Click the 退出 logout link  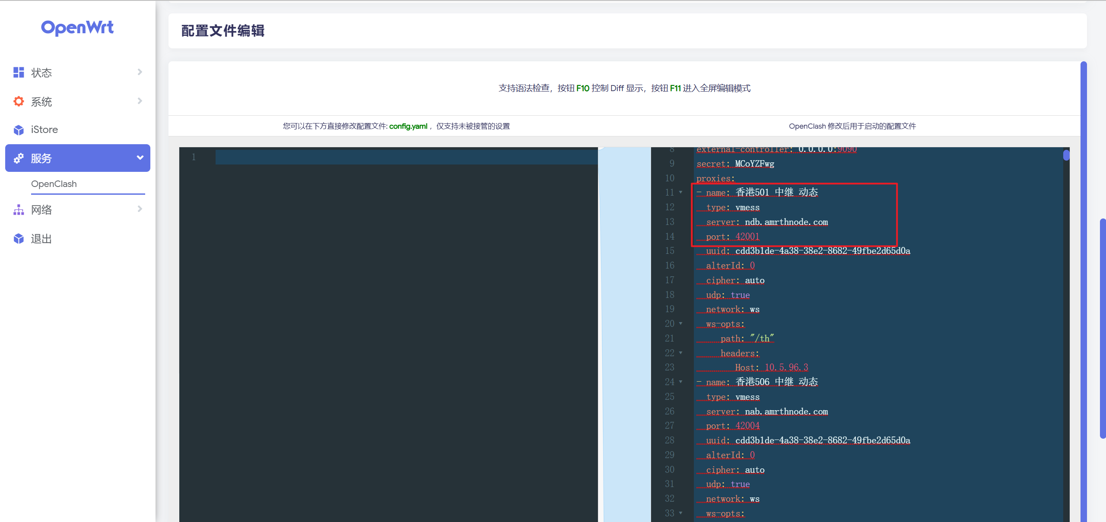tap(41, 239)
